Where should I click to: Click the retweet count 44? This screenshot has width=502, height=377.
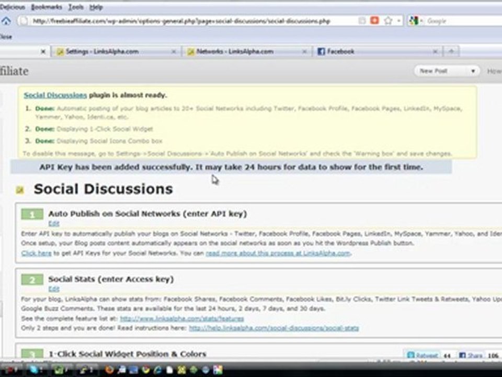(x=447, y=356)
